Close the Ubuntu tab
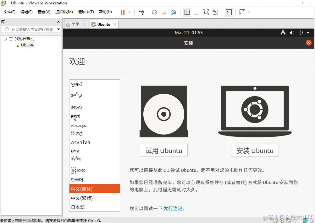 115,24
